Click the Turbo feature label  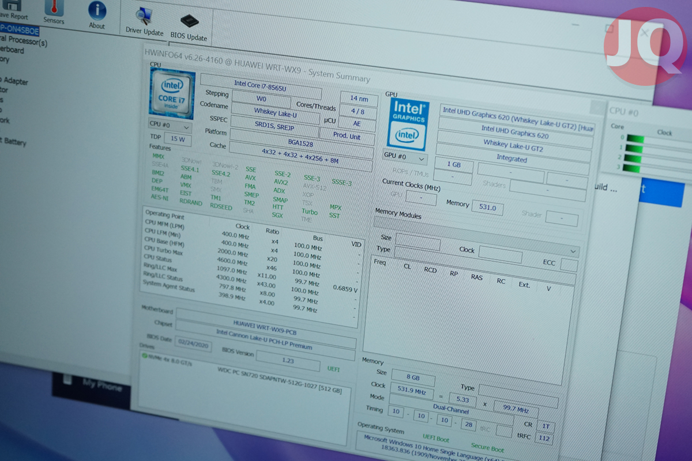(x=309, y=211)
